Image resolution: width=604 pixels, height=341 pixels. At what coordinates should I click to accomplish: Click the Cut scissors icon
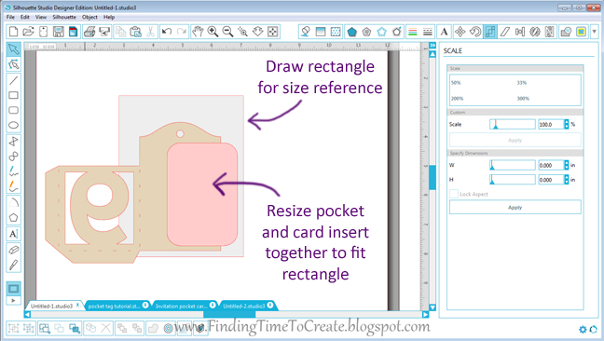(150, 32)
